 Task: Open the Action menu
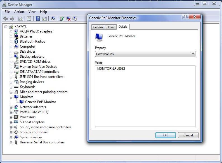point(19,12)
